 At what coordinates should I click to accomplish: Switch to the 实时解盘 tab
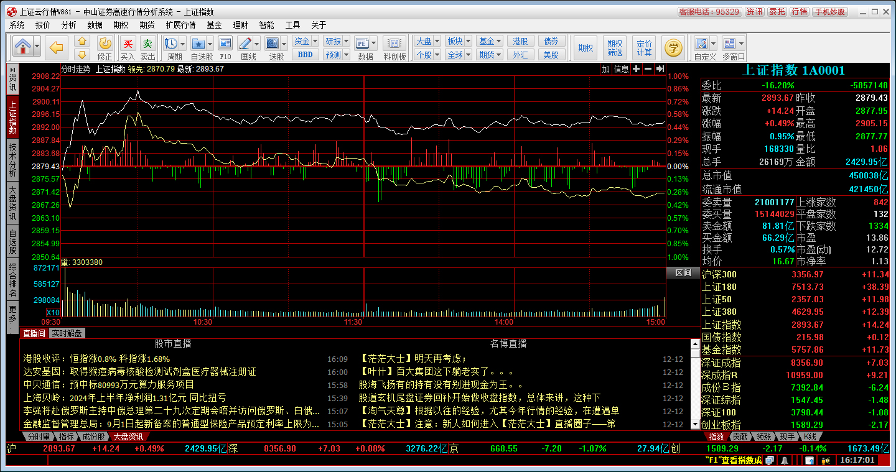67,333
